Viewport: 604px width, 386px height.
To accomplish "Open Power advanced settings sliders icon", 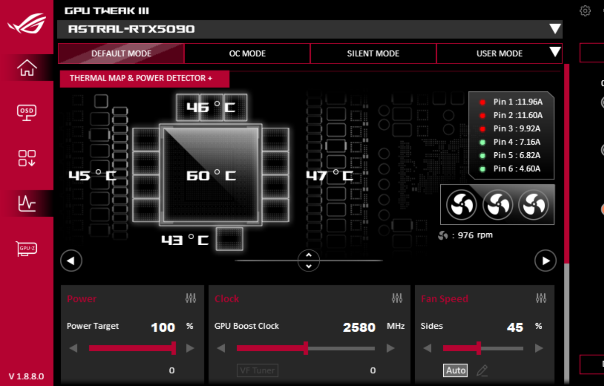I will pos(191,298).
